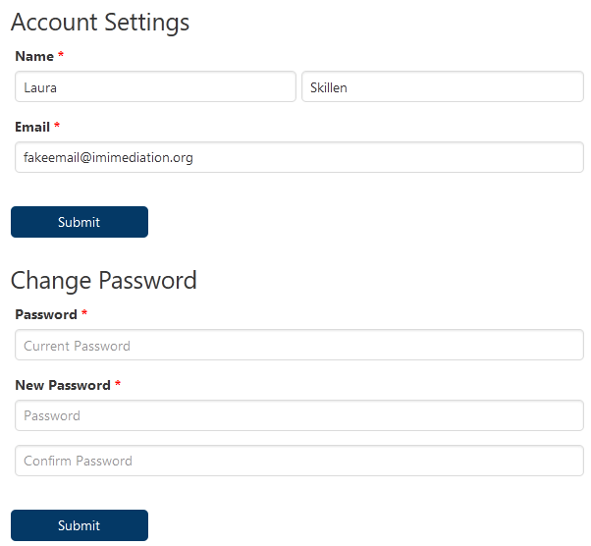Click the Current Password input field
591x546 pixels.
tap(298, 346)
